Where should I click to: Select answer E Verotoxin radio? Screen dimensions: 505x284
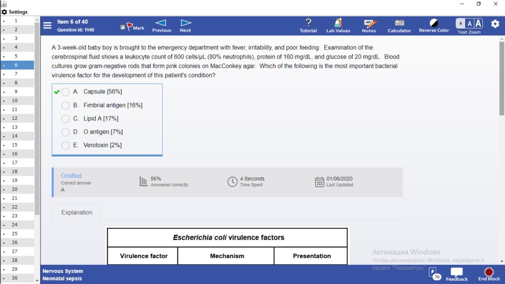65,146
